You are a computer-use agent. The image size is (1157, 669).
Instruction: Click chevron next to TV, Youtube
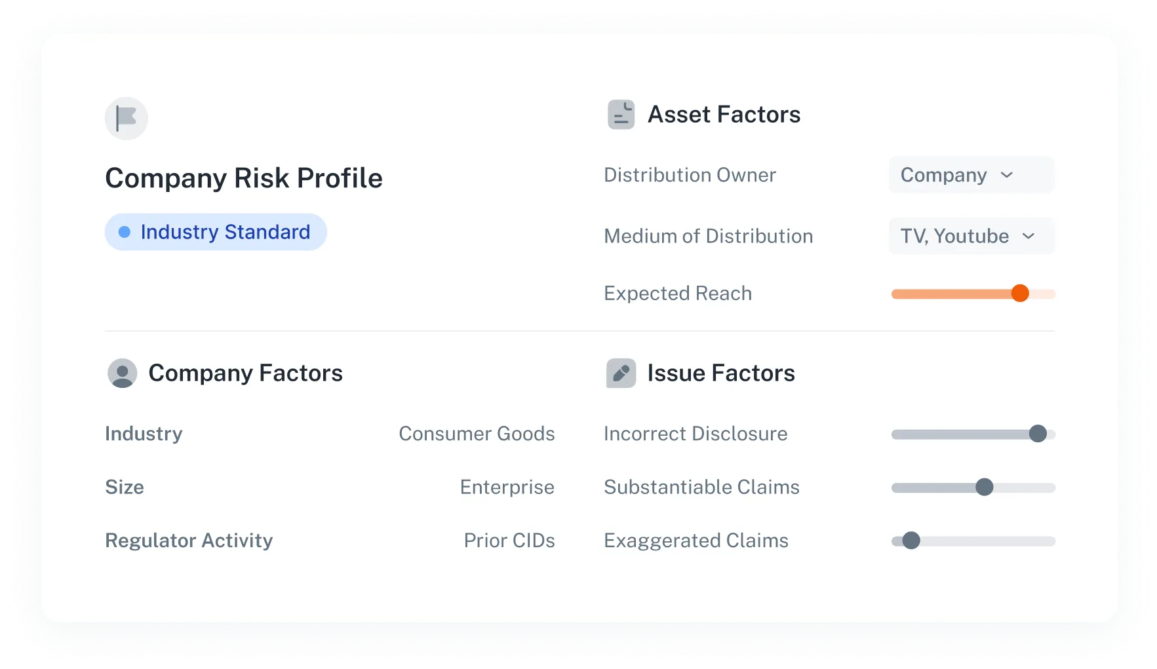coord(1028,236)
